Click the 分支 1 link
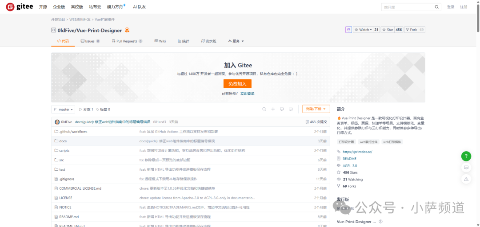This screenshot has height=227, width=480. click(86, 110)
